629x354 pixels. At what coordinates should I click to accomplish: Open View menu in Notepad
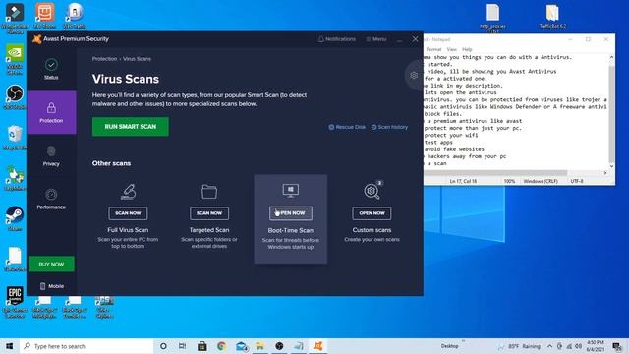pyautogui.click(x=452, y=49)
